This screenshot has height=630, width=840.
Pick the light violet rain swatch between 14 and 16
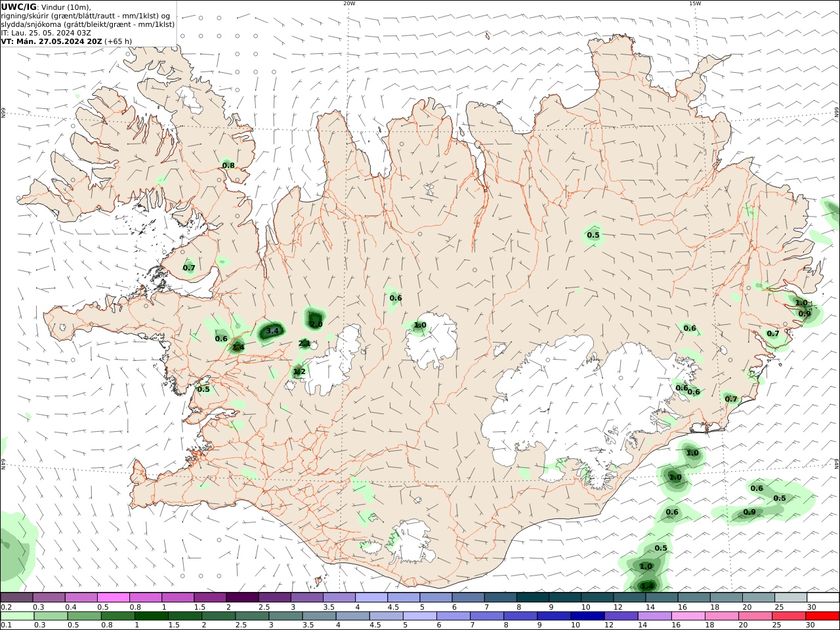point(654,616)
